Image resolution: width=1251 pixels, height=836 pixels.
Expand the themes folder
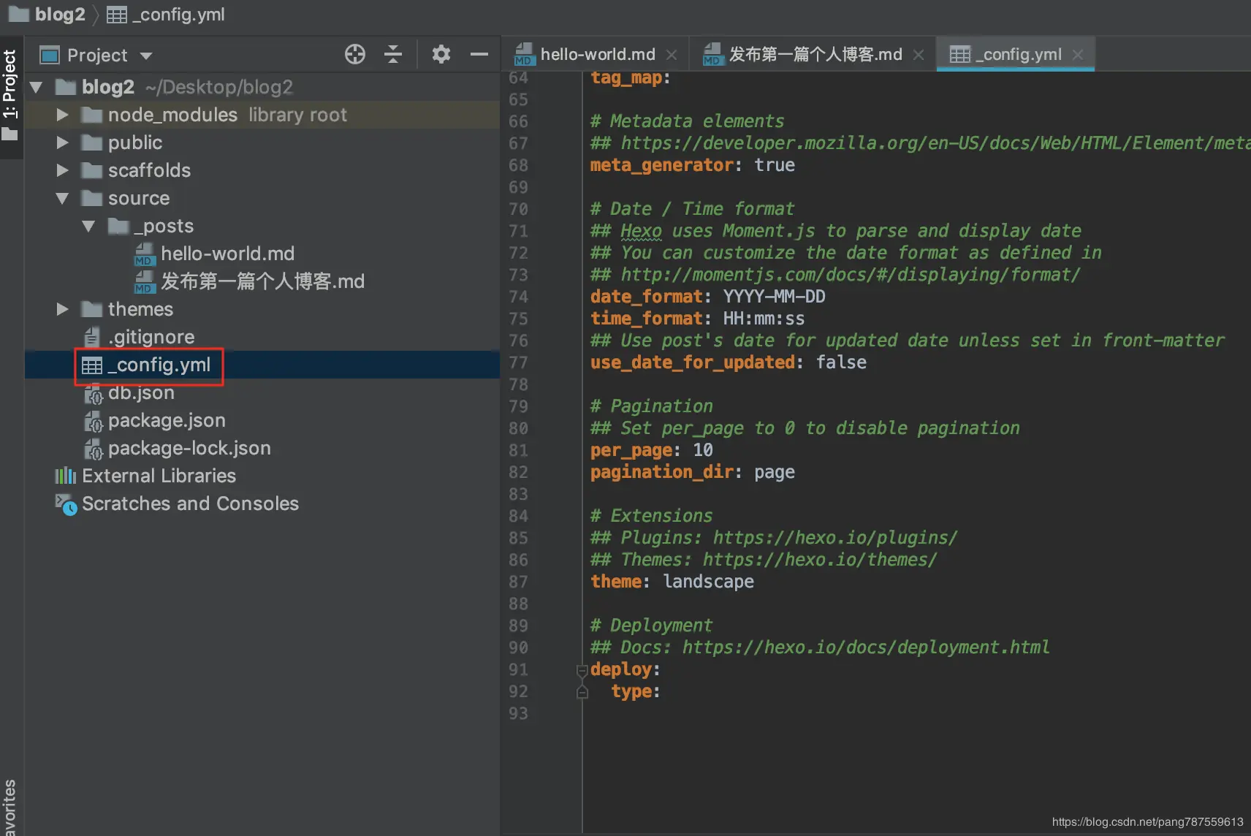click(x=63, y=310)
